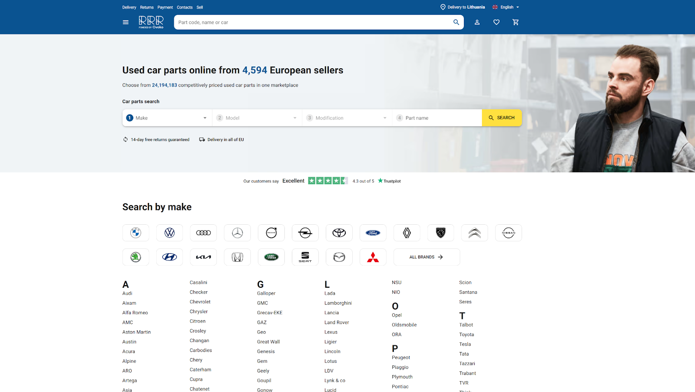The height and width of the screenshot is (392, 695).
Task: Open Delivery to Lithuania location selector
Action: (x=463, y=7)
